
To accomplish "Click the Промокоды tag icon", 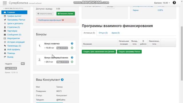I will (x=5, y=46).
